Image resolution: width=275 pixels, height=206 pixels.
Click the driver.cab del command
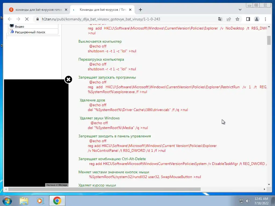(x=138, y=110)
